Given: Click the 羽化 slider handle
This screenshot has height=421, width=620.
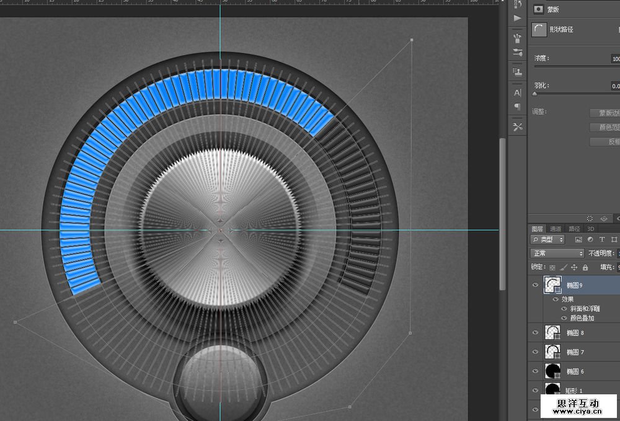Looking at the screenshot, I should [x=534, y=94].
